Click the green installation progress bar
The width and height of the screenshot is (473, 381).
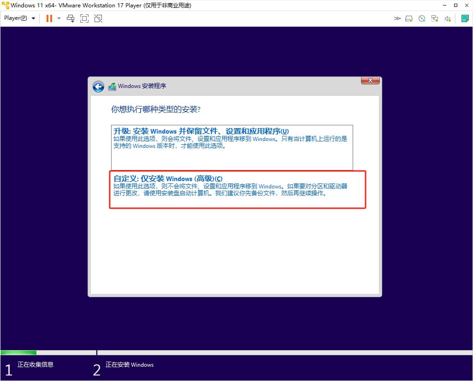coord(18,352)
